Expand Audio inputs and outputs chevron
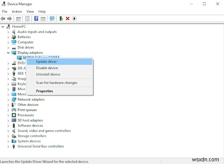Screen dimensions: 224x164 8,32
